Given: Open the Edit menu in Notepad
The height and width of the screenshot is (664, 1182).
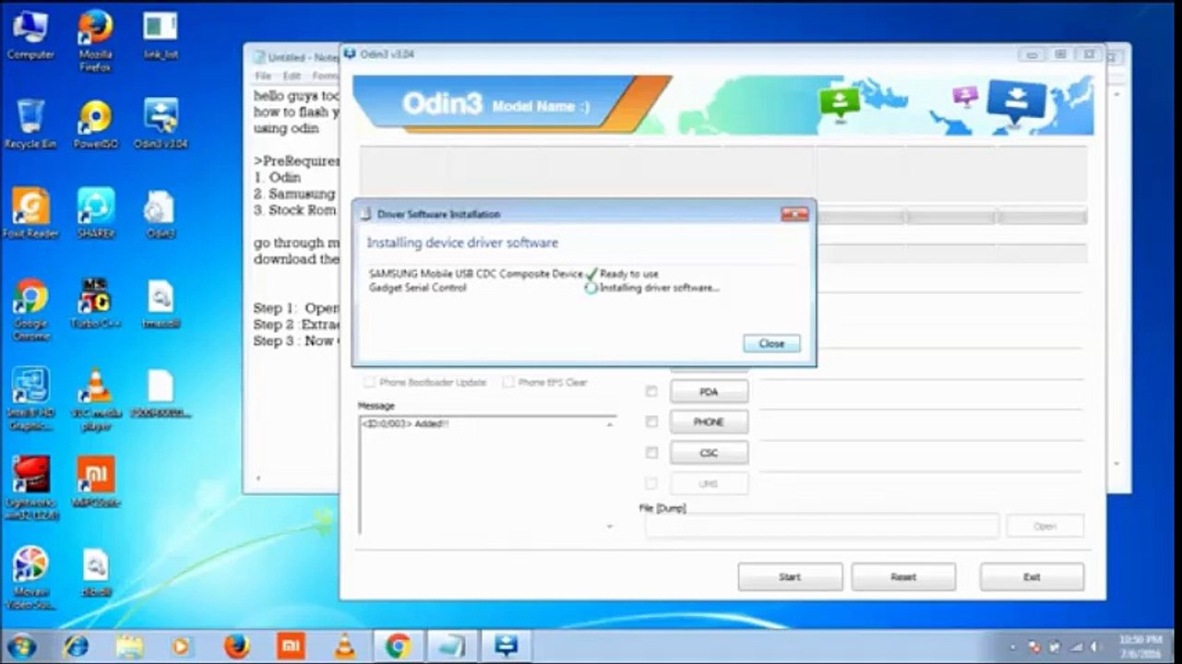Looking at the screenshot, I should point(293,76).
